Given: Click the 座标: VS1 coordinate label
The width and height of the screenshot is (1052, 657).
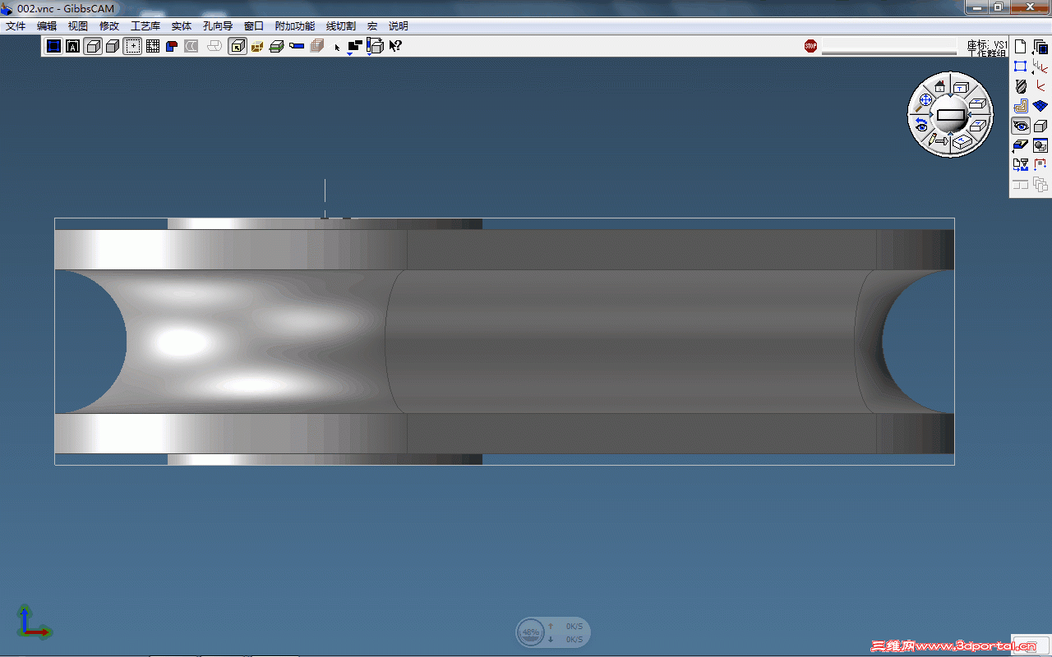Looking at the screenshot, I should pyautogui.click(x=987, y=44).
